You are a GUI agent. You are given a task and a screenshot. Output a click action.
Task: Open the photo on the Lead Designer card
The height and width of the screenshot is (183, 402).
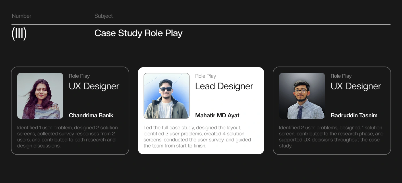167,96
